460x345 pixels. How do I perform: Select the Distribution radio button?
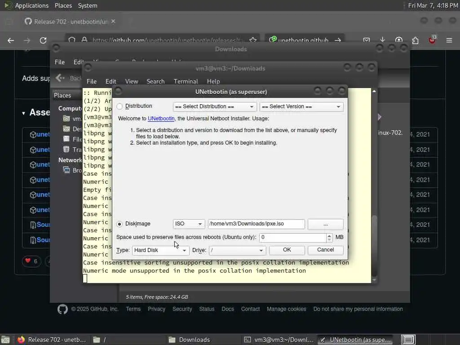(119, 106)
